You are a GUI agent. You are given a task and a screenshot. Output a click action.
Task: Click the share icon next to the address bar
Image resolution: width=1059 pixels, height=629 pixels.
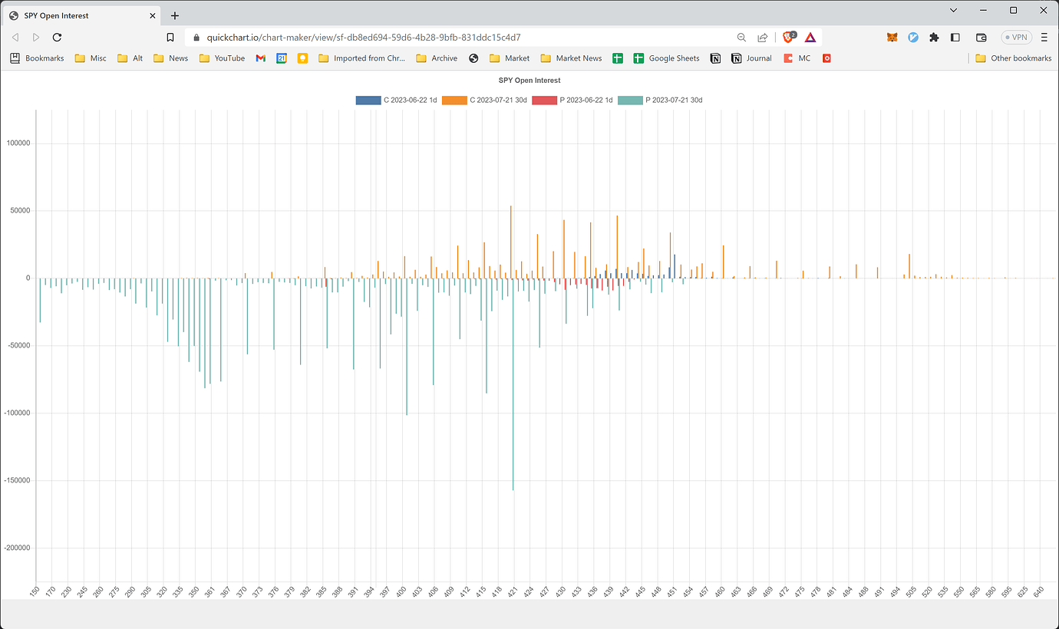coord(762,37)
